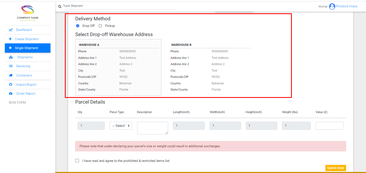366x173 pixels.
Task: Click the recycle icon beside Import/Export
Action: click(11, 85)
